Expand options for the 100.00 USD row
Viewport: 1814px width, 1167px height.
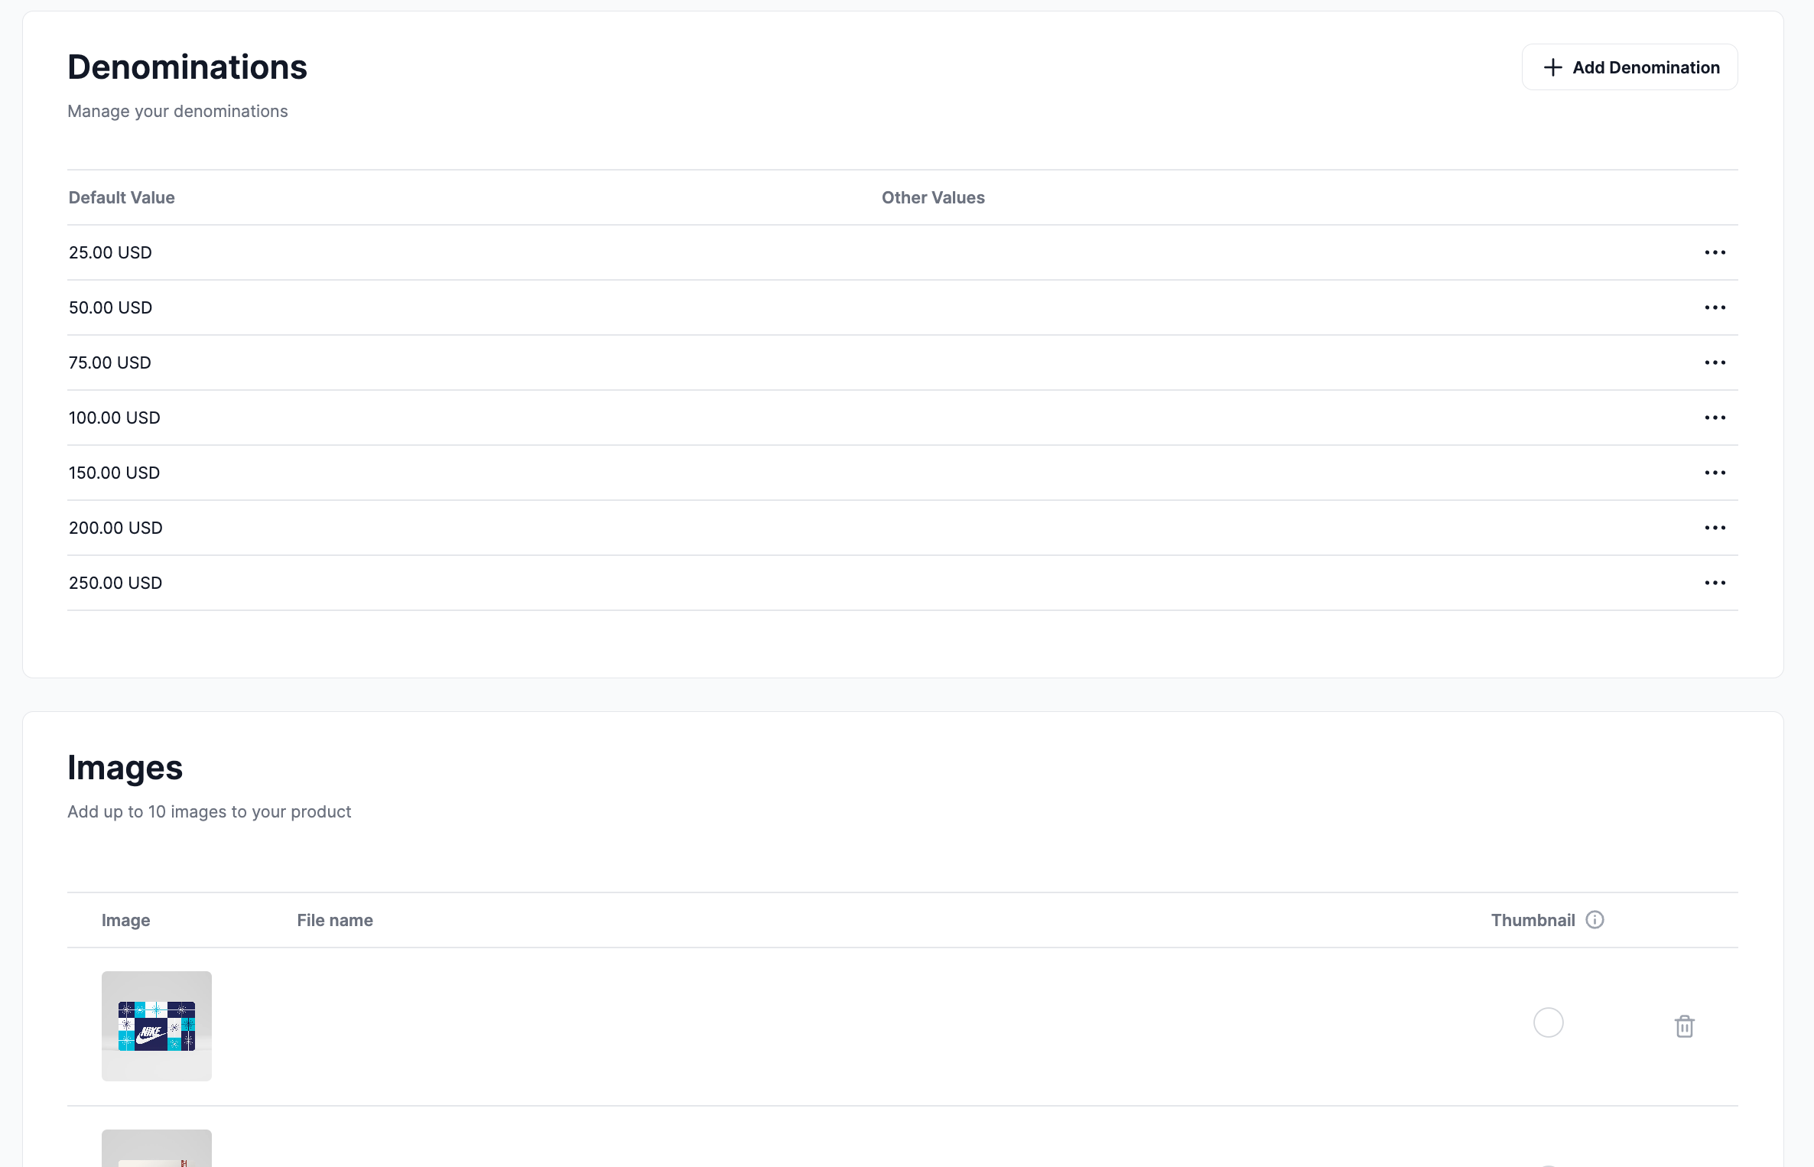(1716, 418)
